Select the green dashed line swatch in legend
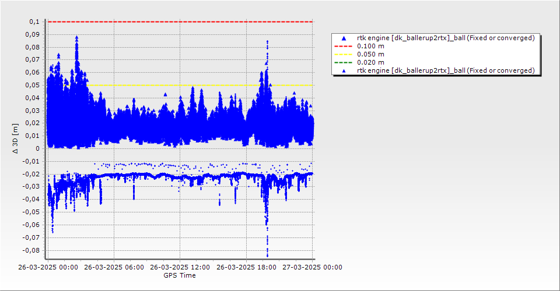 (x=344, y=62)
